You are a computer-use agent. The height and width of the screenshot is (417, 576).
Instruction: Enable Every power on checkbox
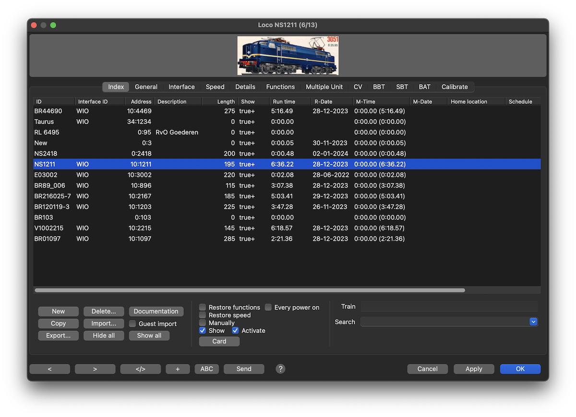(268, 307)
